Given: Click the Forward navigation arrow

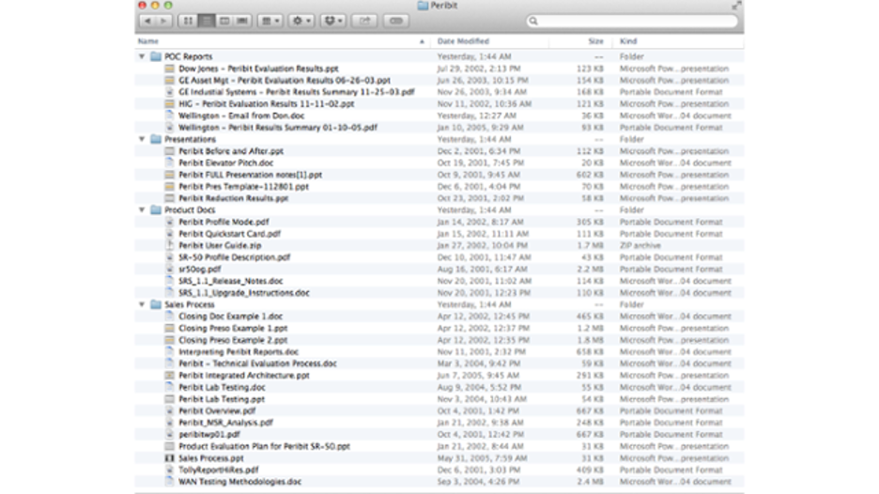Looking at the screenshot, I should [x=163, y=21].
